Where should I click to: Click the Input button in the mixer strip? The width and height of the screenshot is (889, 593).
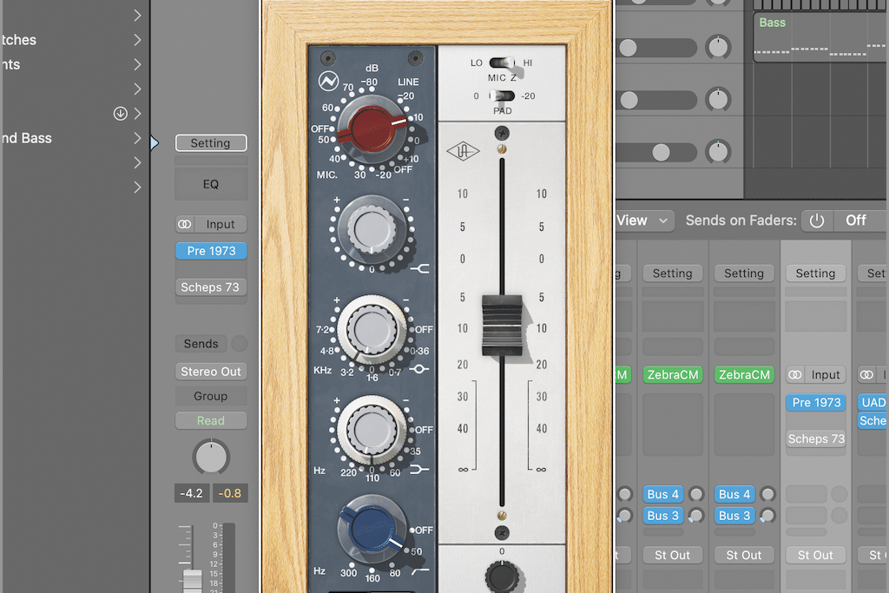click(825, 375)
